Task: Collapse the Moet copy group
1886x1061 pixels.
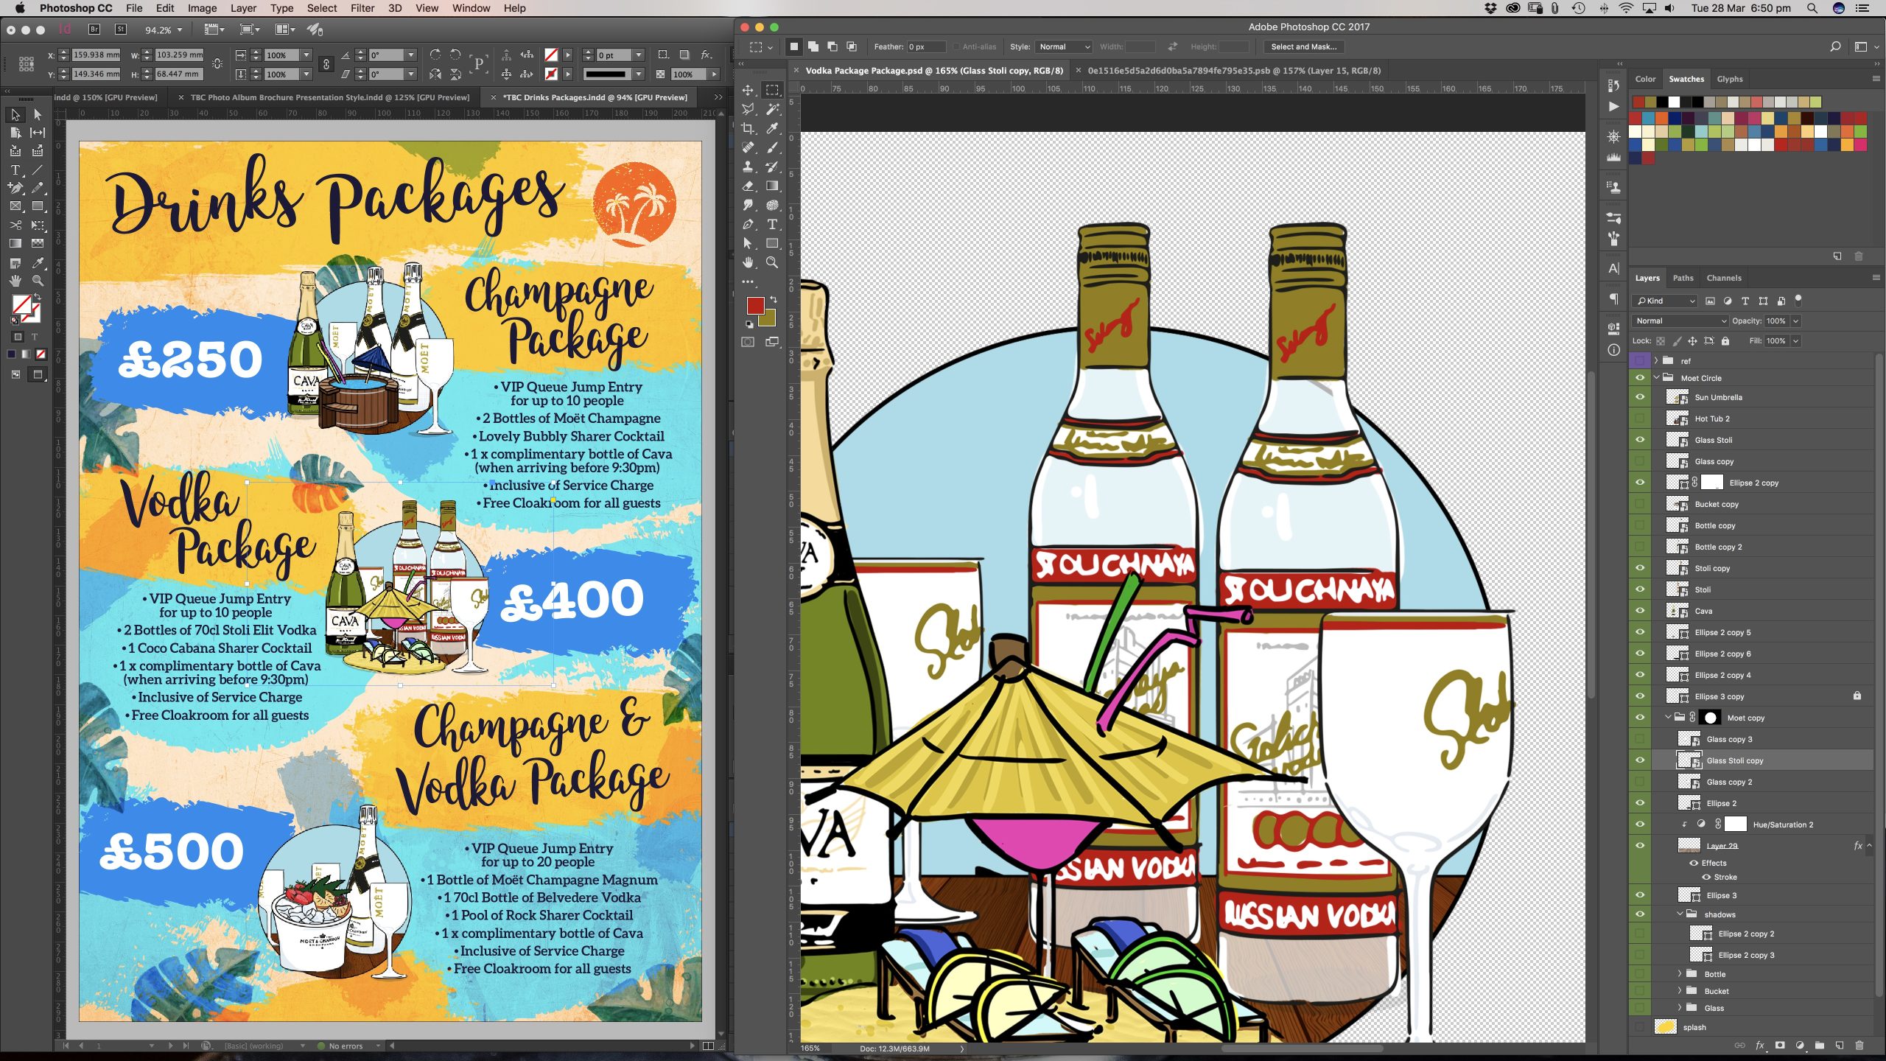Action: point(1668,717)
